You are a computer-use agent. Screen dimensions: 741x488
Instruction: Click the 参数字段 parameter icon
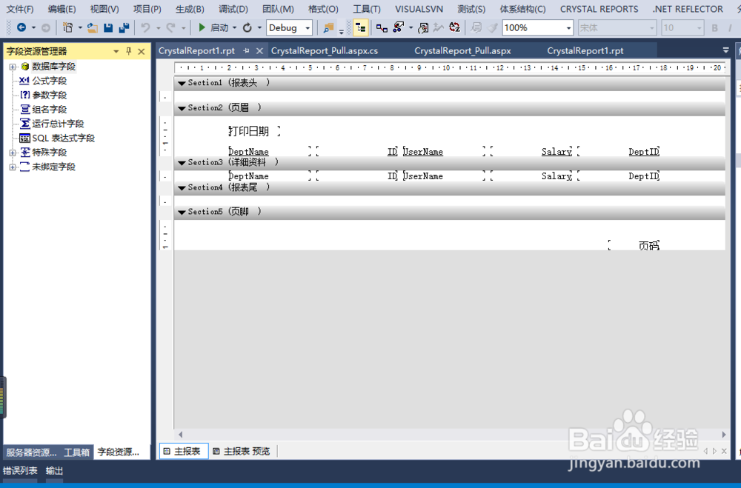point(25,94)
